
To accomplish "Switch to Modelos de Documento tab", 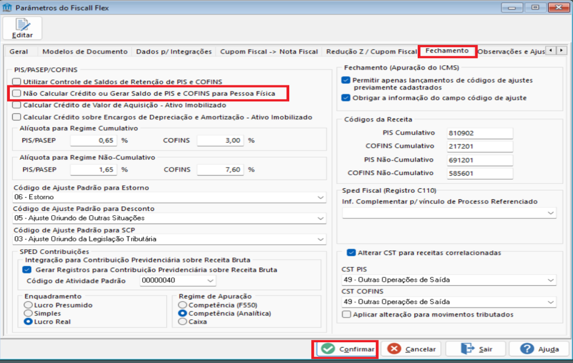I will click(85, 51).
